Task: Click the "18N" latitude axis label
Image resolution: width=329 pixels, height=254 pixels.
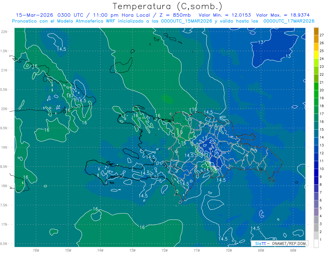Action: click(4, 186)
